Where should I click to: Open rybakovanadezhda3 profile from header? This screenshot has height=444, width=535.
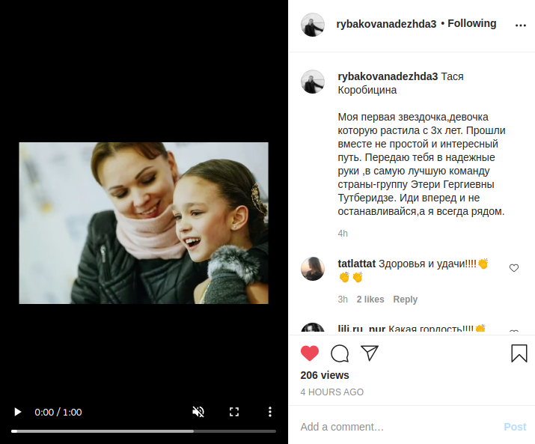pyautogui.click(x=386, y=24)
